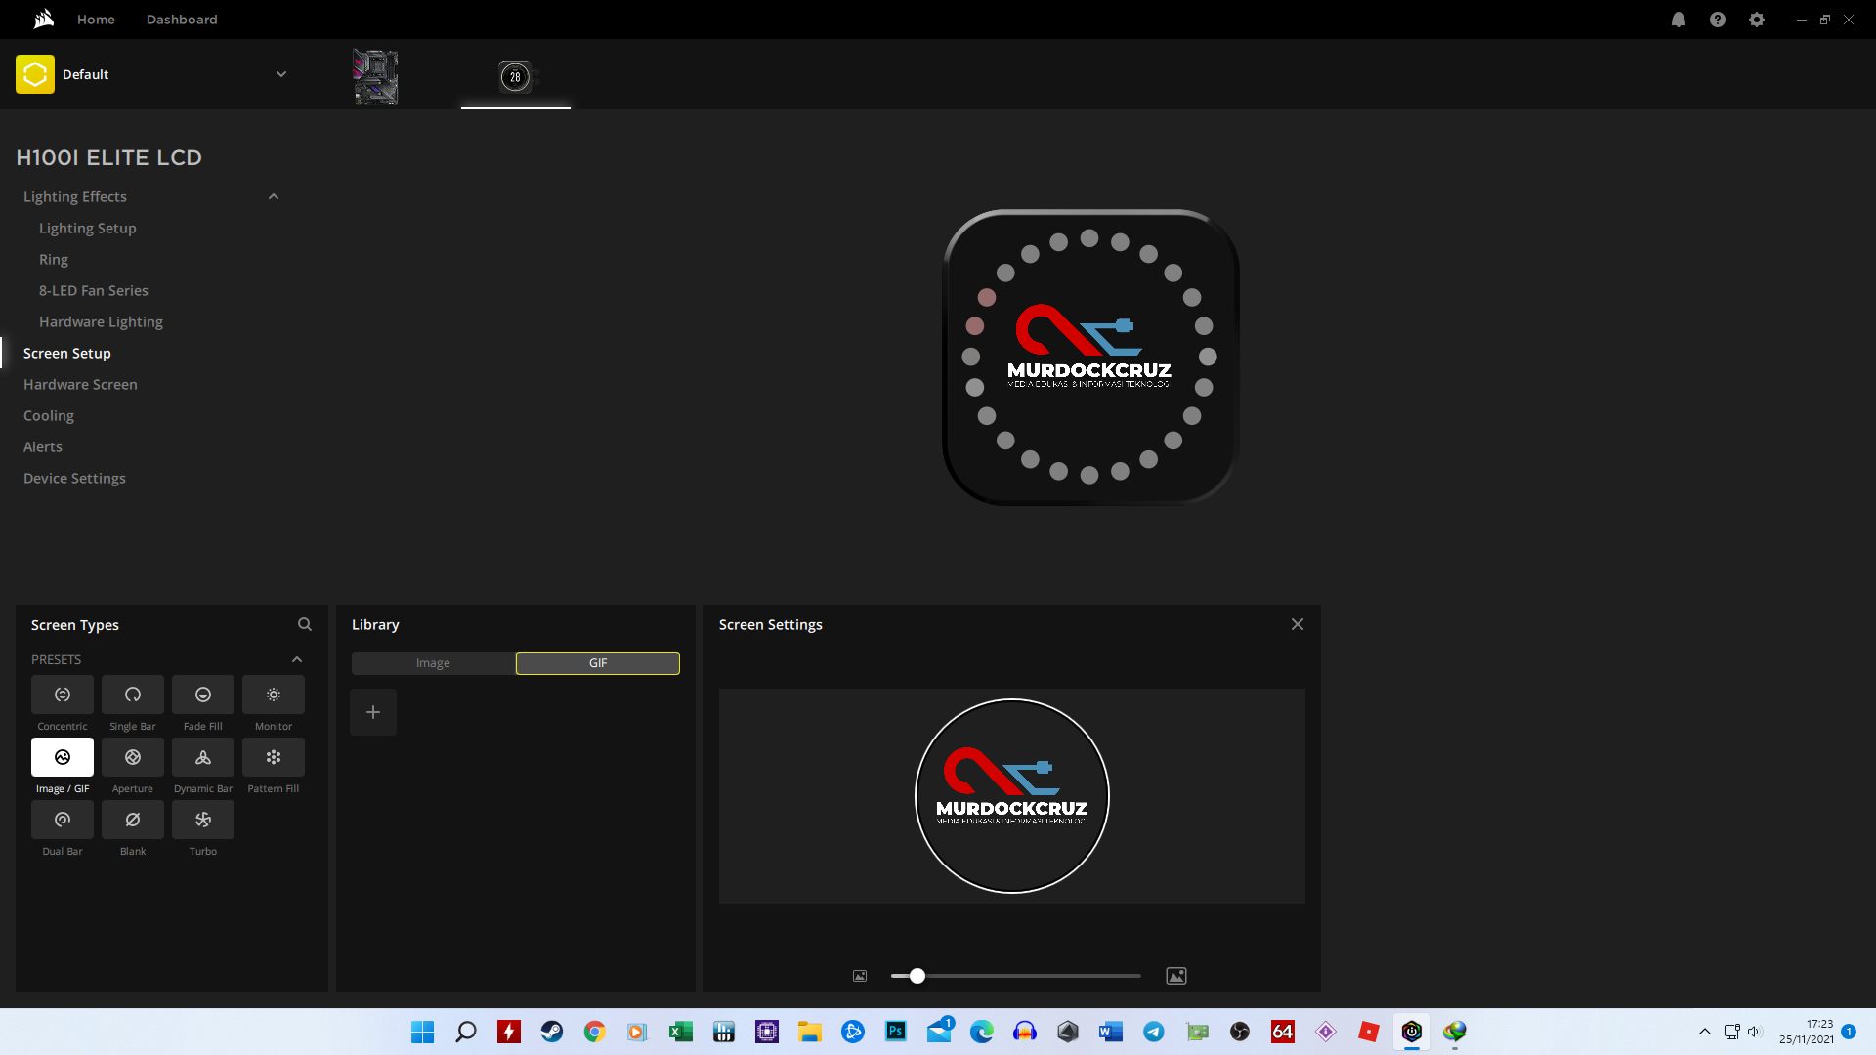This screenshot has width=1876, height=1055.
Task: Select the Blank screen preset
Action: click(x=133, y=820)
